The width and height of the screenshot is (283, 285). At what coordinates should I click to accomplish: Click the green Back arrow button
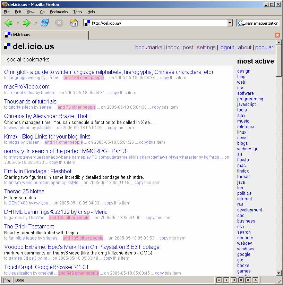[9, 23]
